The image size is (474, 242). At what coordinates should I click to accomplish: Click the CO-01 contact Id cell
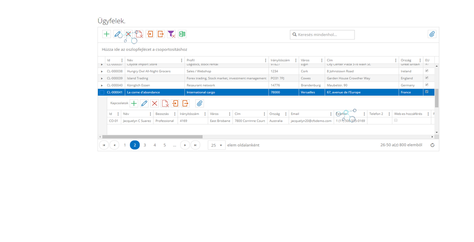[114, 121]
